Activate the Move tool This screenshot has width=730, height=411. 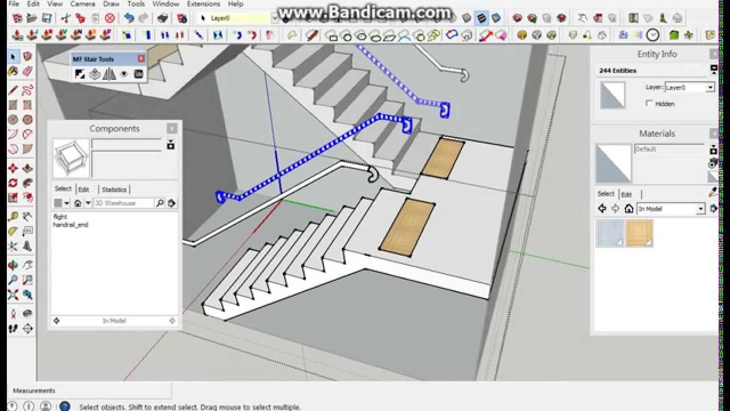[13, 168]
